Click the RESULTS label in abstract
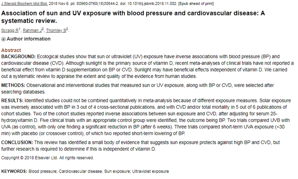The height and width of the screenshot is (179, 298). [12, 100]
